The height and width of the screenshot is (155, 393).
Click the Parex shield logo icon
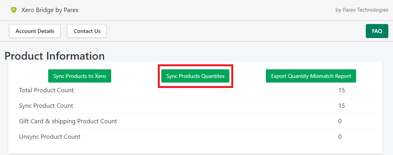14,10
